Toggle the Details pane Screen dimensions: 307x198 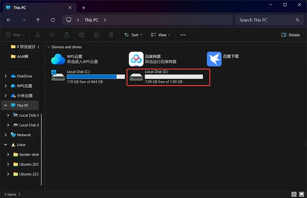click(x=291, y=35)
